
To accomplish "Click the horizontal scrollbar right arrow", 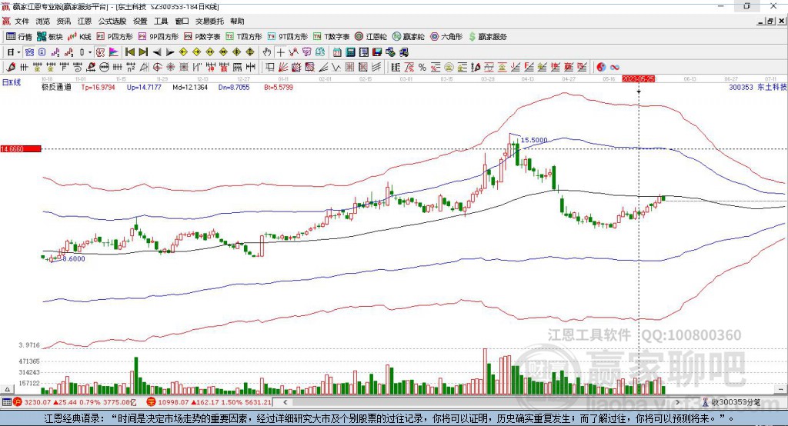I will tap(677, 402).
